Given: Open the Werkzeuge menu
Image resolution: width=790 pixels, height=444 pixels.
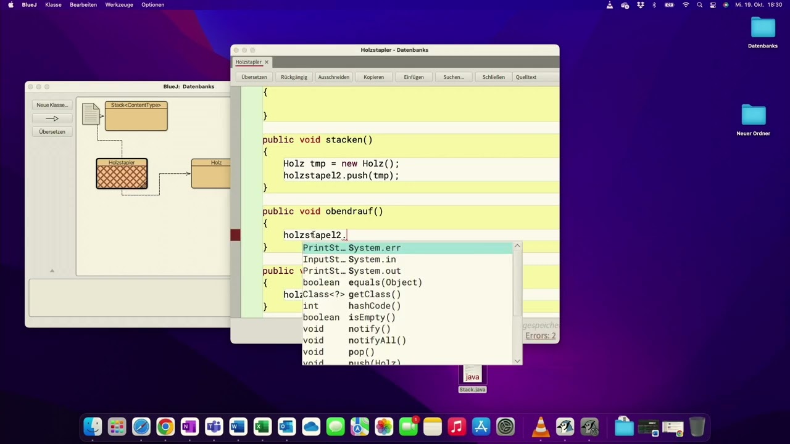Looking at the screenshot, I should tap(119, 5).
